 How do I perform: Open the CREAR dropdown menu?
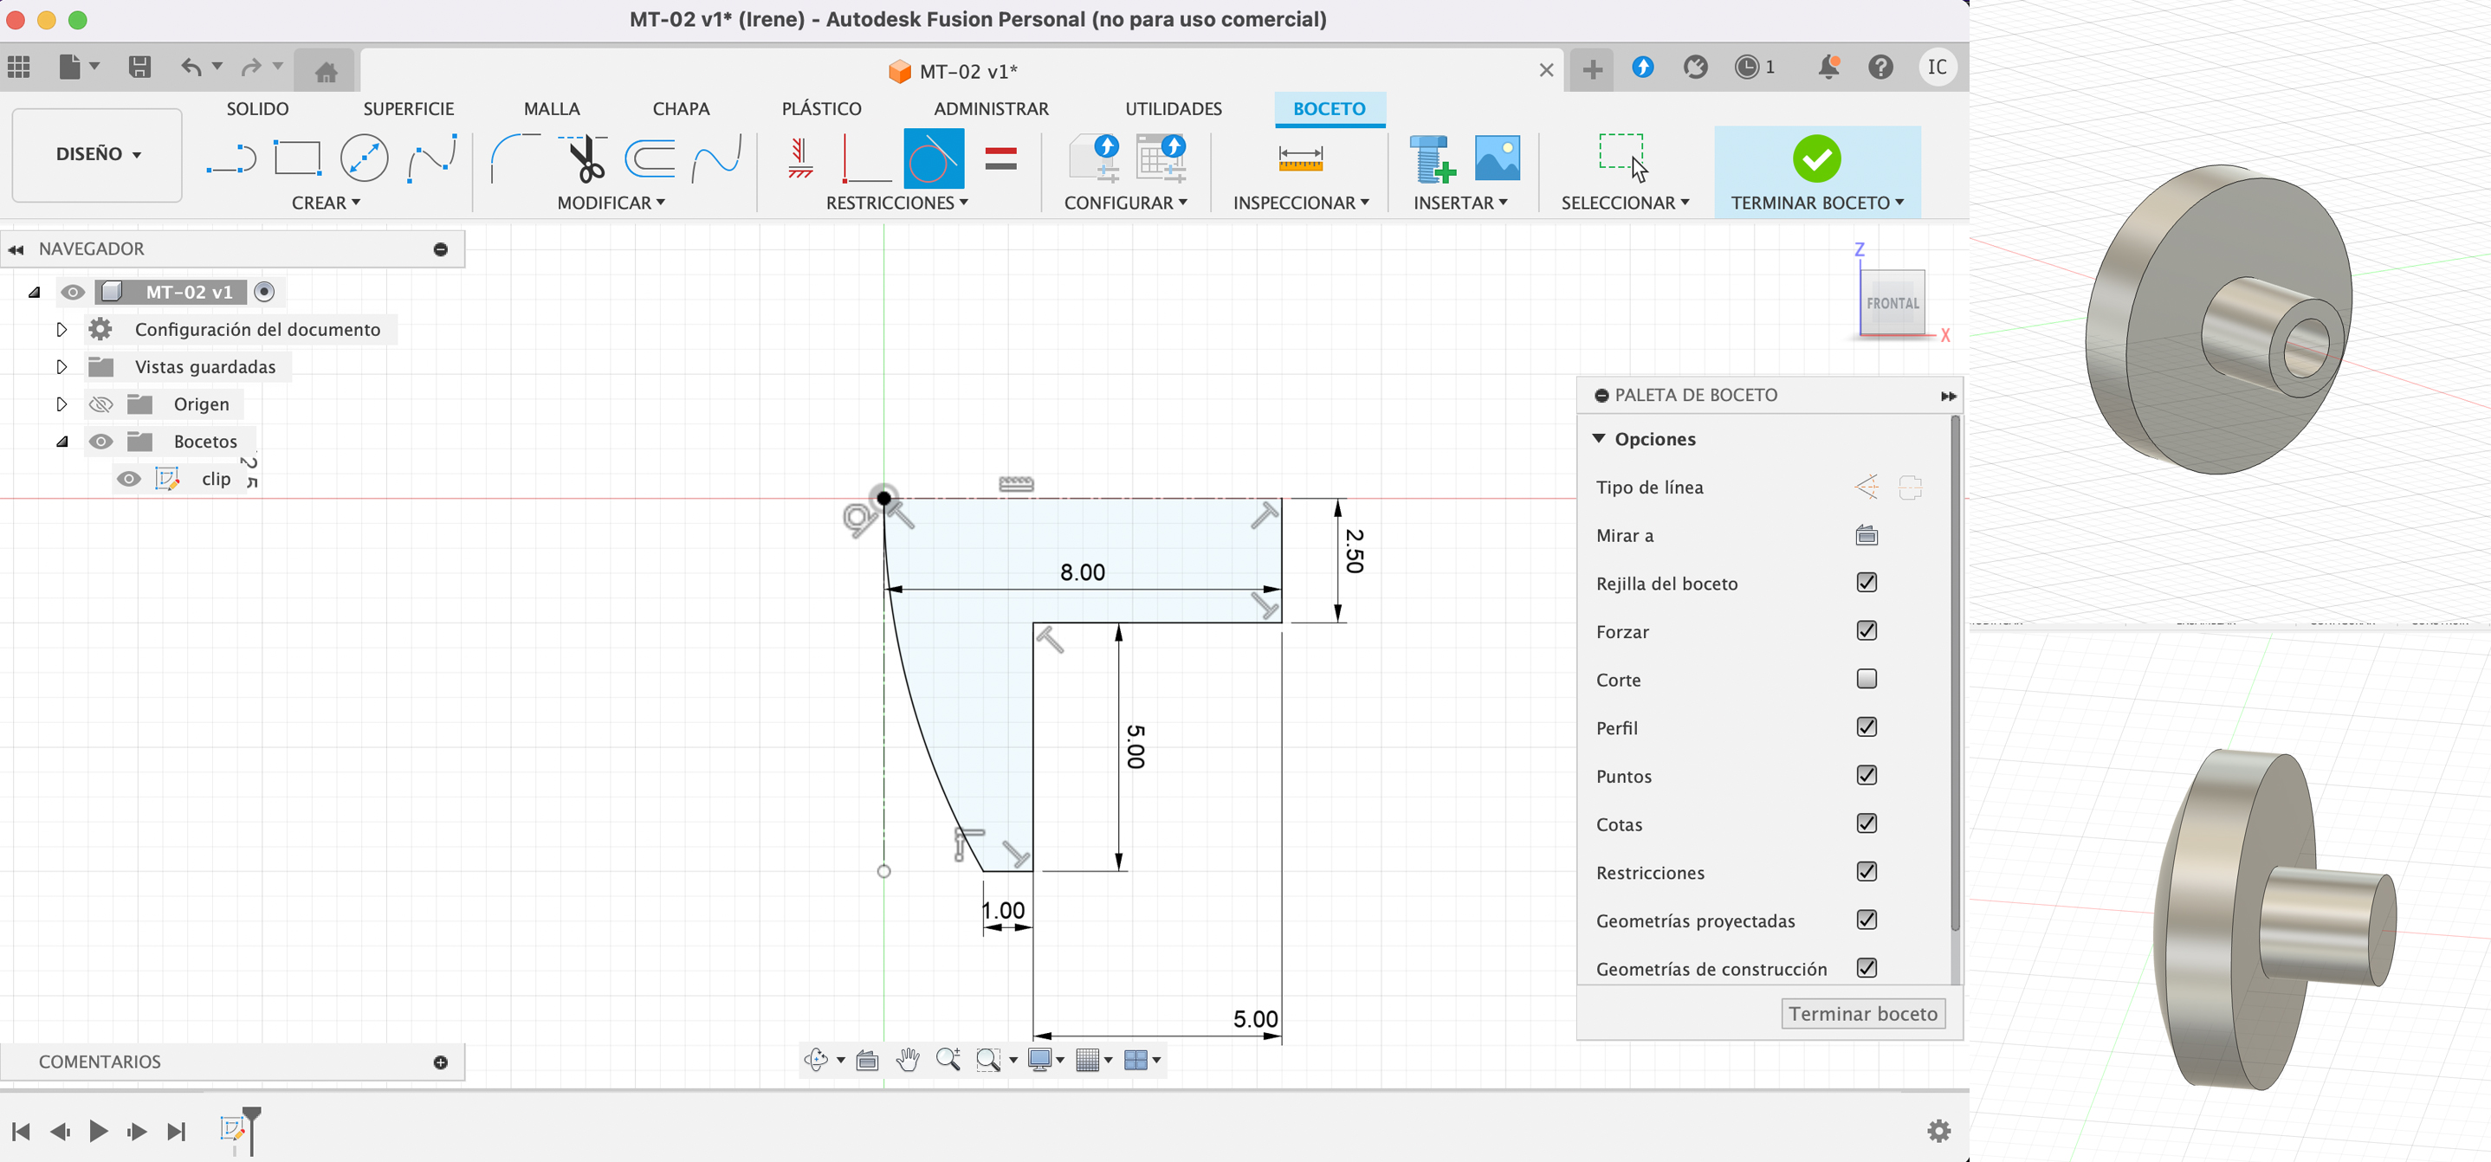(x=326, y=203)
